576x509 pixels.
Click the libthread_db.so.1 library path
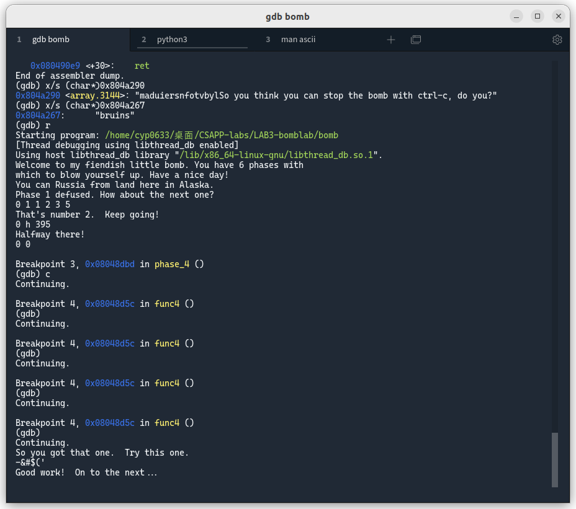click(276, 155)
